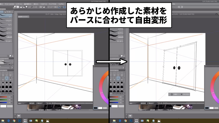The height and width of the screenshot is (123, 219).
Task: Select Gペン brush in left sub tool list
Action: tap(6, 16)
